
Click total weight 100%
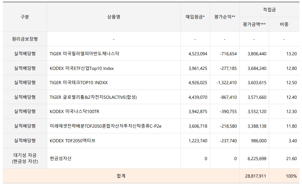(291, 176)
